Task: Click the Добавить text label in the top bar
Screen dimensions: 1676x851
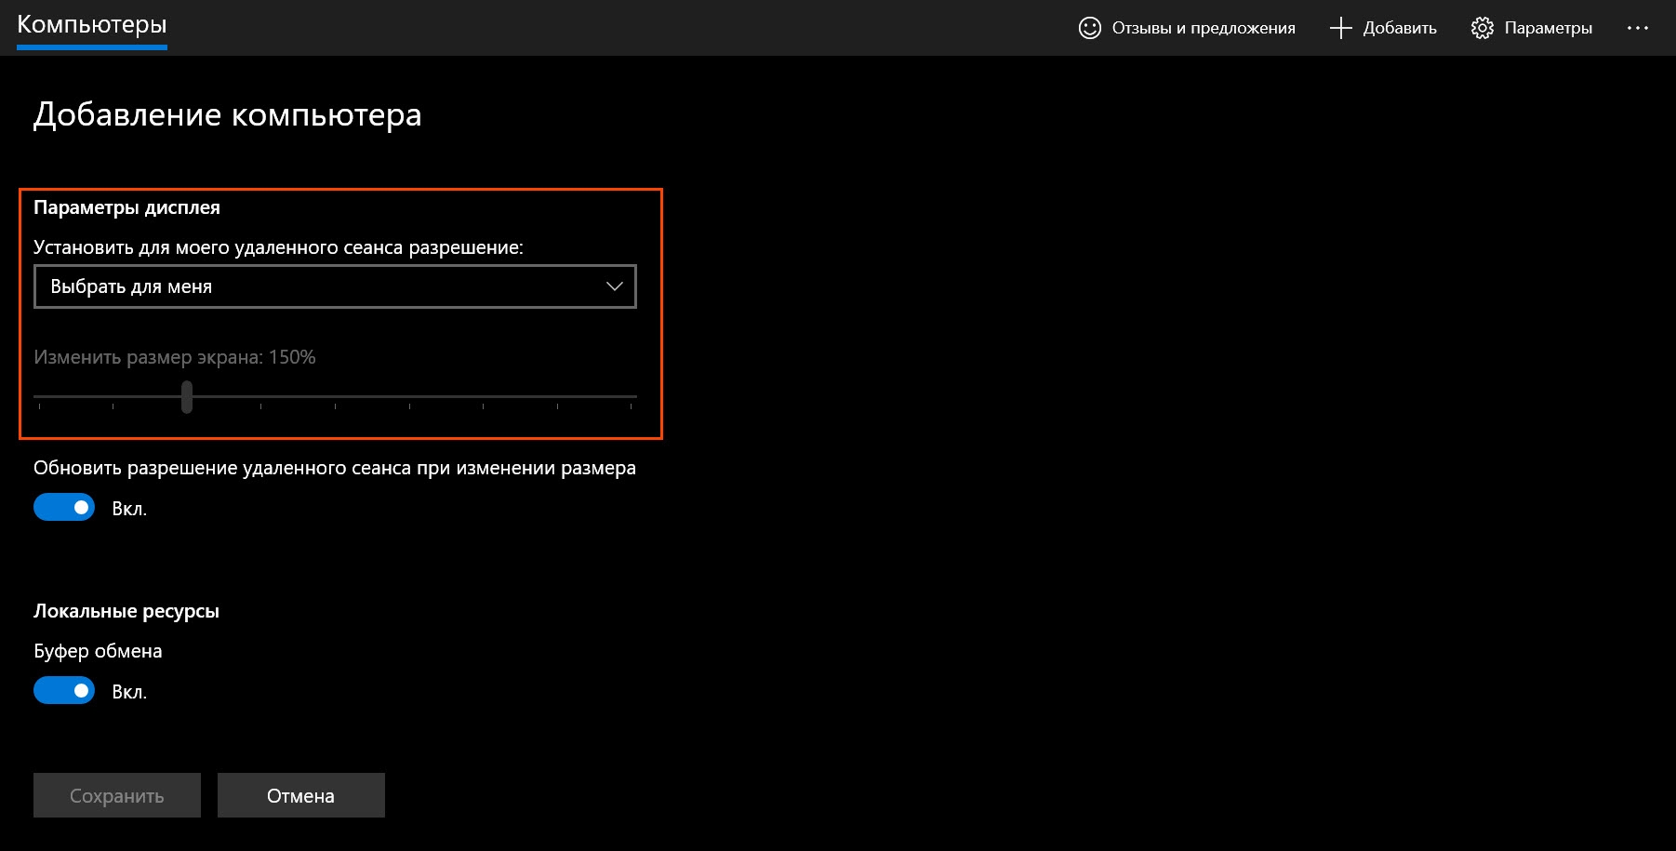Action: (x=1399, y=28)
